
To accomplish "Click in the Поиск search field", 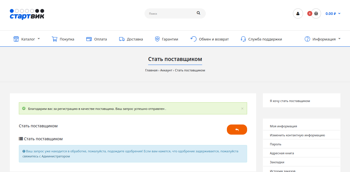I will (170, 13).
